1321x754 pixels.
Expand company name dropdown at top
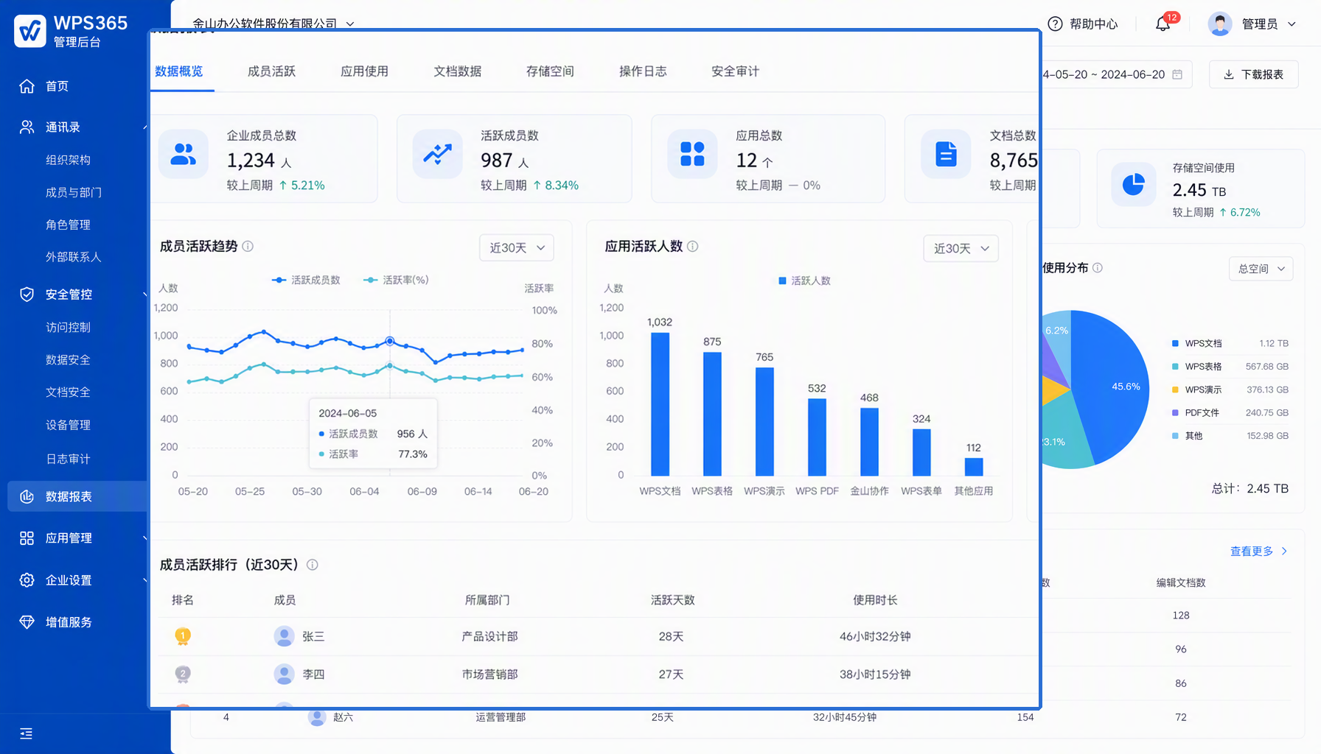[350, 24]
